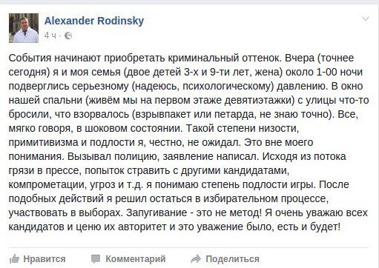
Task: Click the share arrow icon
Action: tap(196, 259)
